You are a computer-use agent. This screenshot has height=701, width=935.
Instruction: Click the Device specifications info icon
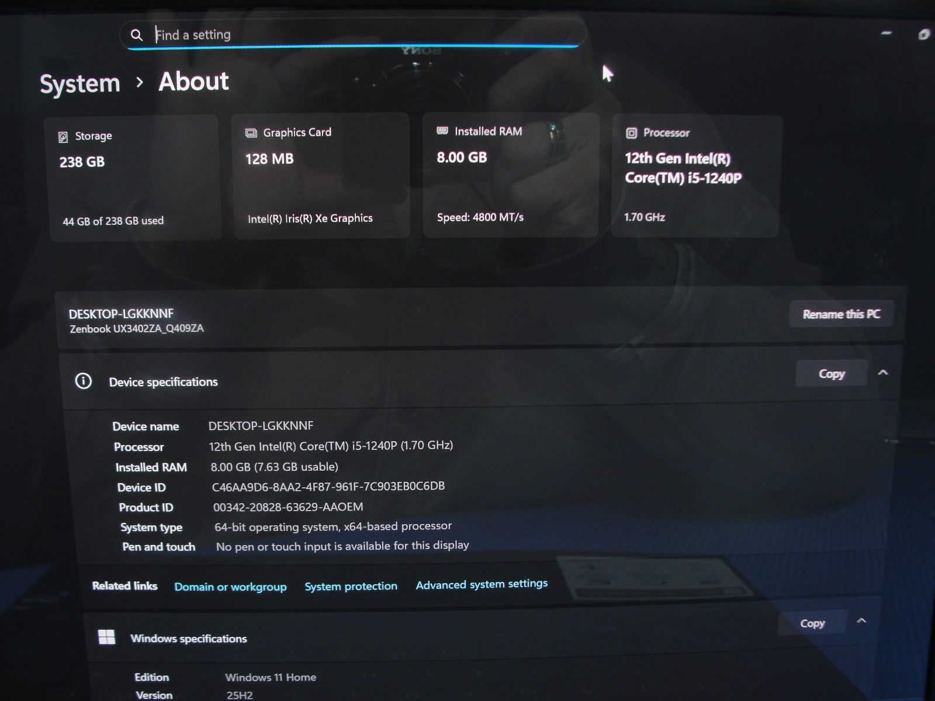(84, 381)
